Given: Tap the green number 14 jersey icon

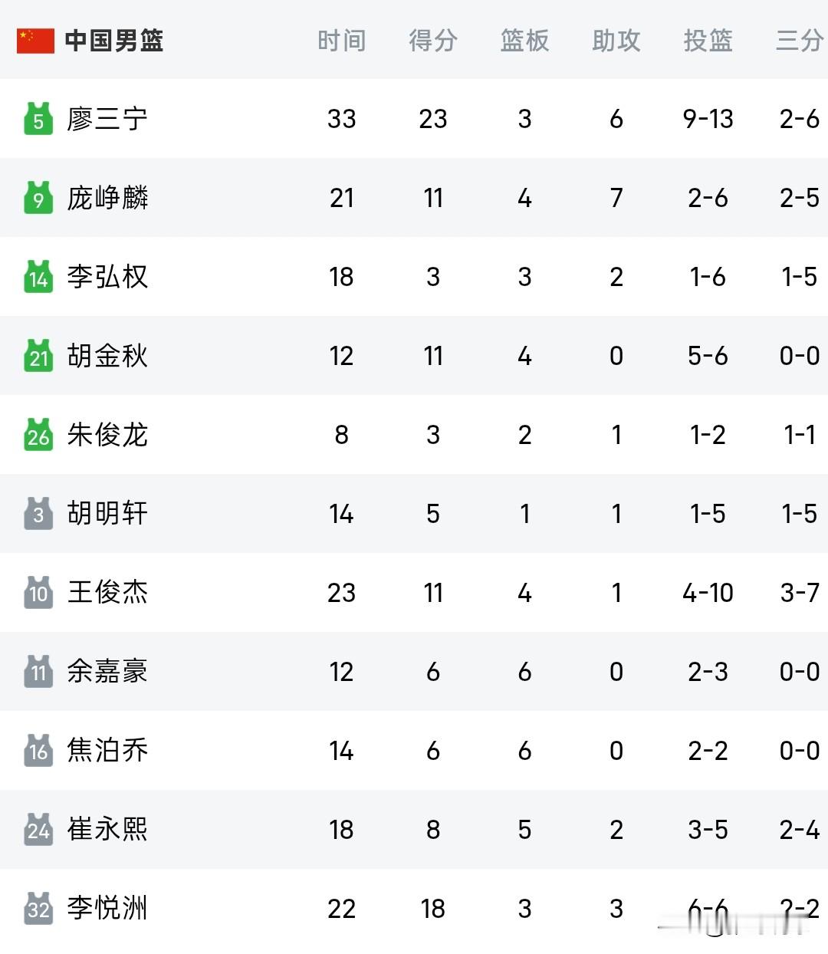Looking at the screenshot, I should click(38, 277).
